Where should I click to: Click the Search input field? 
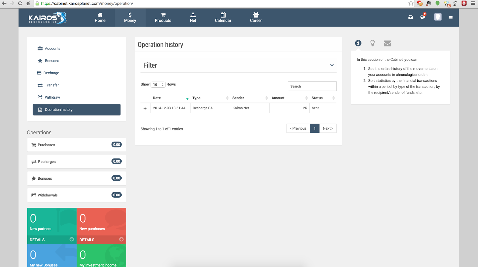click(312, 86)
